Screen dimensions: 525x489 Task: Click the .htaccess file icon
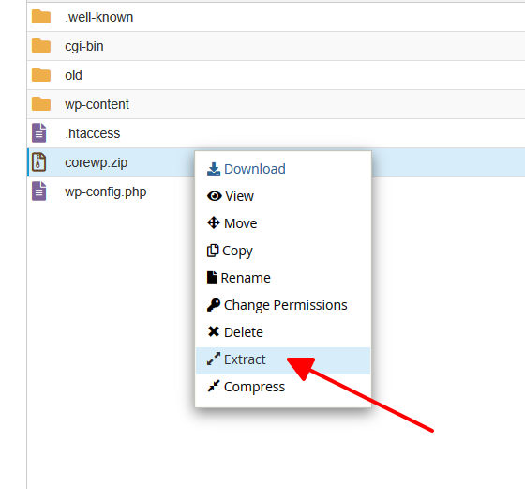pos(38,132)
